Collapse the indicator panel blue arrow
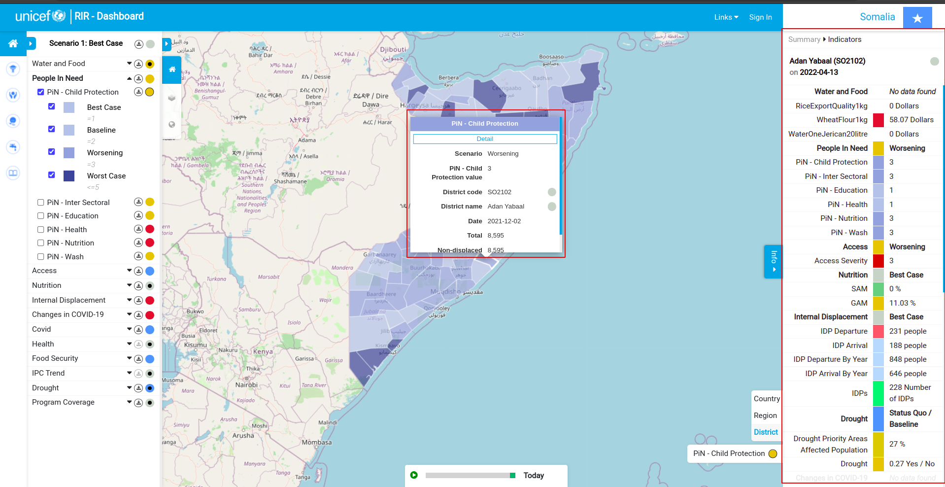Viewport: 945px width, 487px height. [167, 44]
